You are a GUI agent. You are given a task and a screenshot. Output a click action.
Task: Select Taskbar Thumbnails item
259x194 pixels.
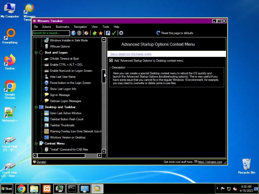coord(62,125)
